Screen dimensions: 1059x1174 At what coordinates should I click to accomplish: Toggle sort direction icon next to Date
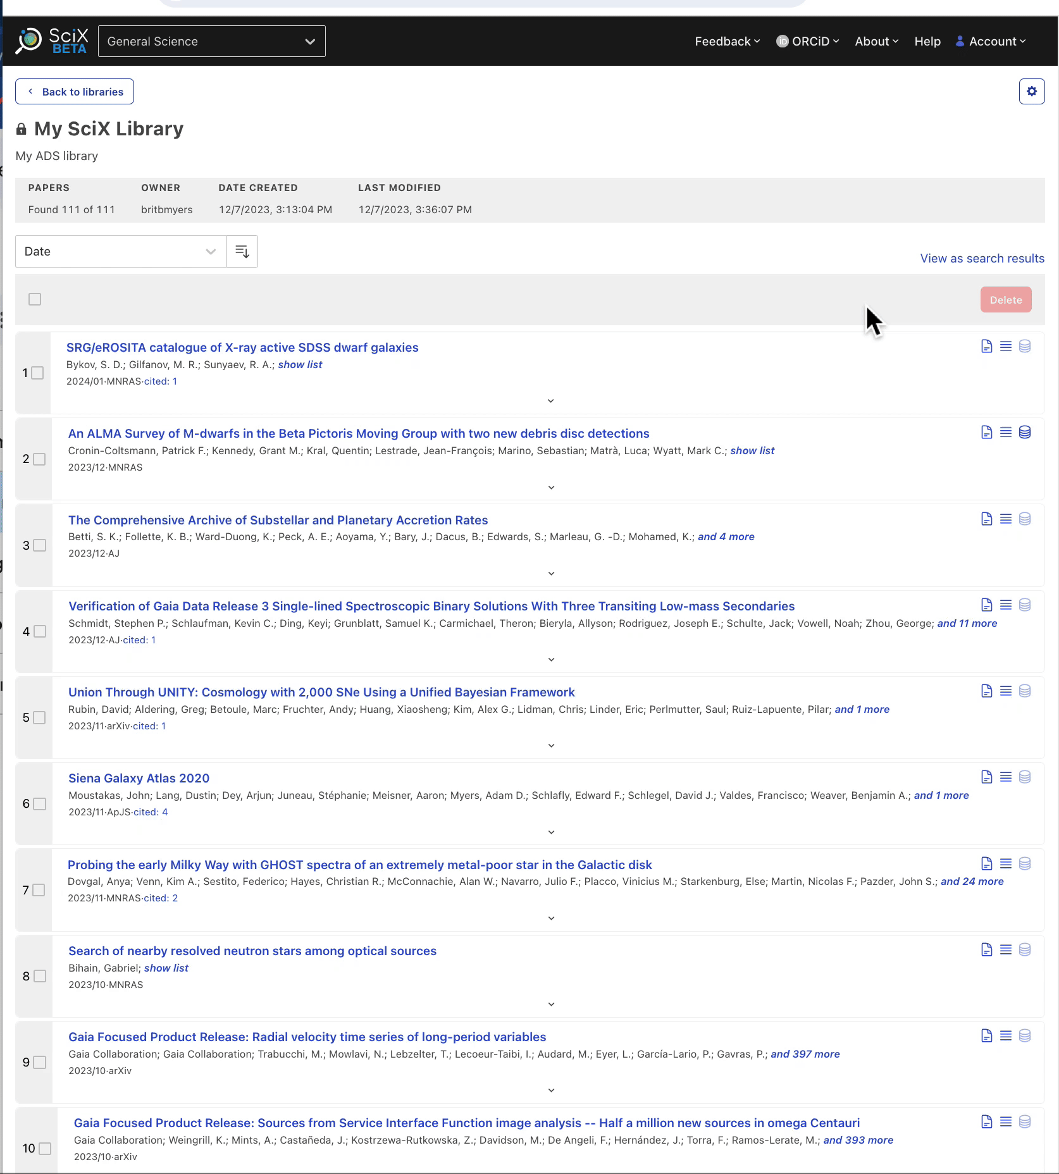pos(242,252)
